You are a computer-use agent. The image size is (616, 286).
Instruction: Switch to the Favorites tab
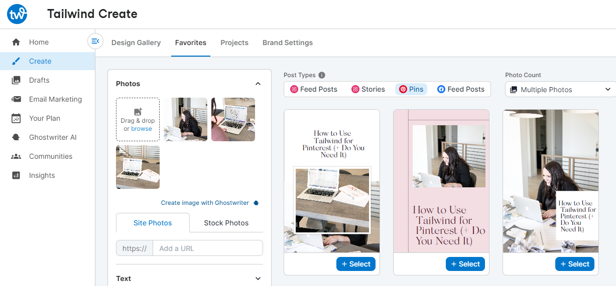click(191, 43)
